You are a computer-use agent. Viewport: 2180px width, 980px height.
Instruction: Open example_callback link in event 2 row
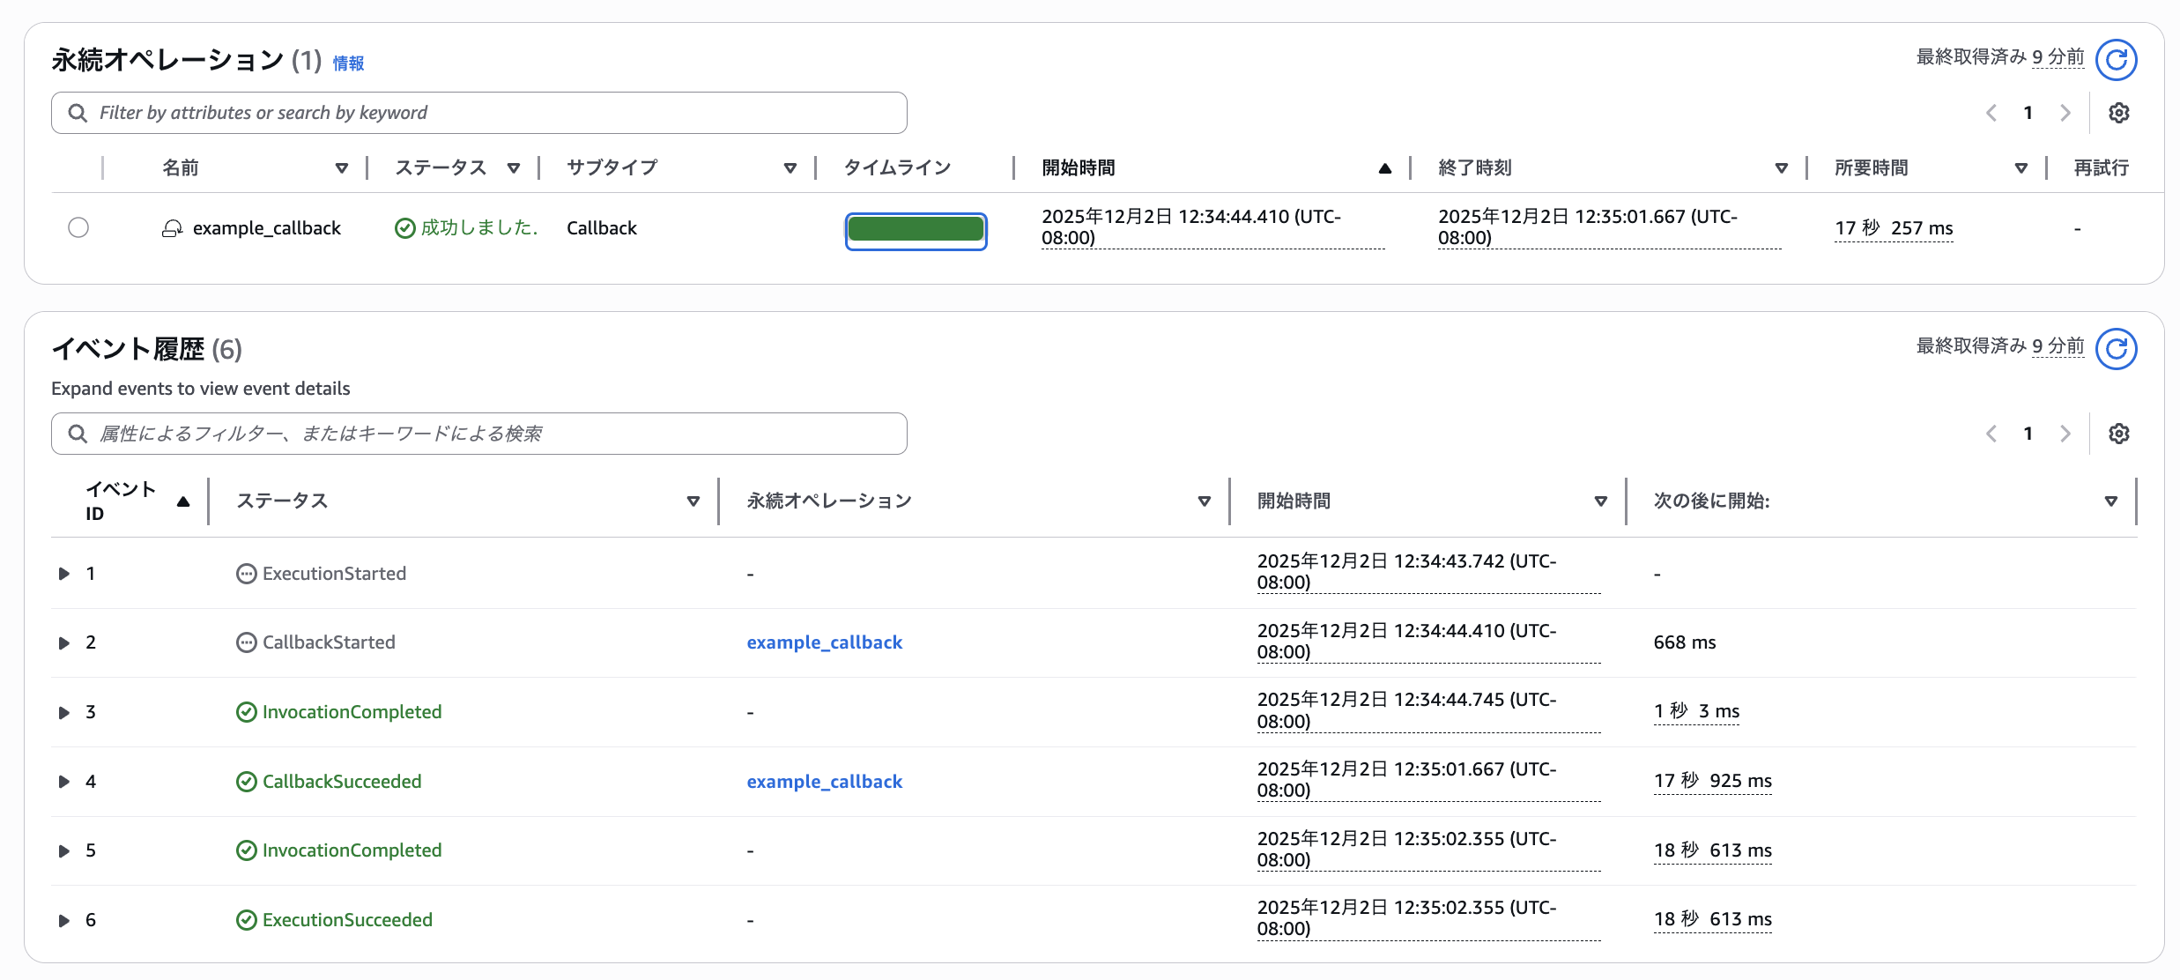click(824, 642)
